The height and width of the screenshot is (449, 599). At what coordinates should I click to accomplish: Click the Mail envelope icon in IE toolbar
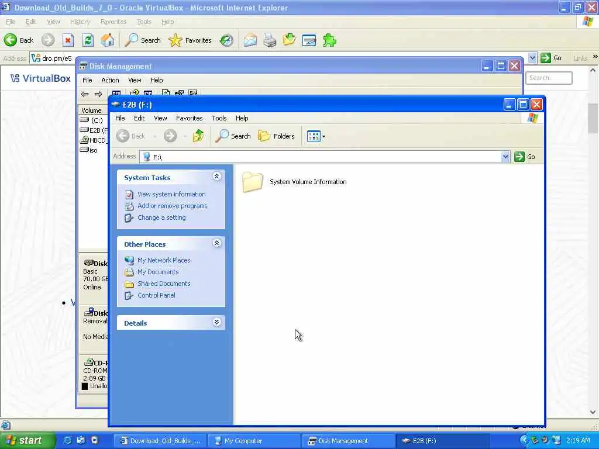click(250, 40)
